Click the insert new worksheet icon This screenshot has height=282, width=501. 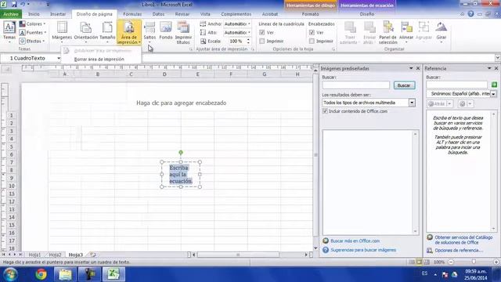click(x=92, y=255)
